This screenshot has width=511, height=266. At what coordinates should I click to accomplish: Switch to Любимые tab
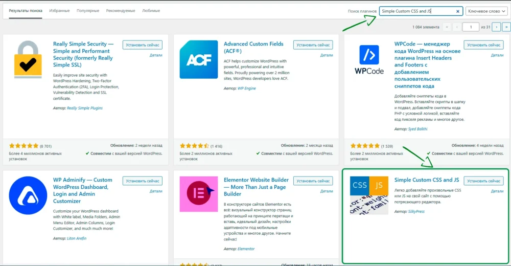(x=151, y=11)
